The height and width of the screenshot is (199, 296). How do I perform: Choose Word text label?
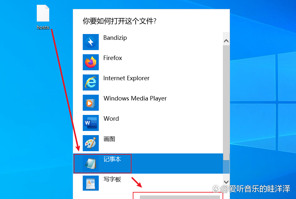coord(111,119)
